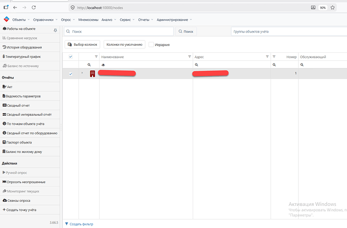
Task: Expand the first row's tree arrow
Action: 82,73
